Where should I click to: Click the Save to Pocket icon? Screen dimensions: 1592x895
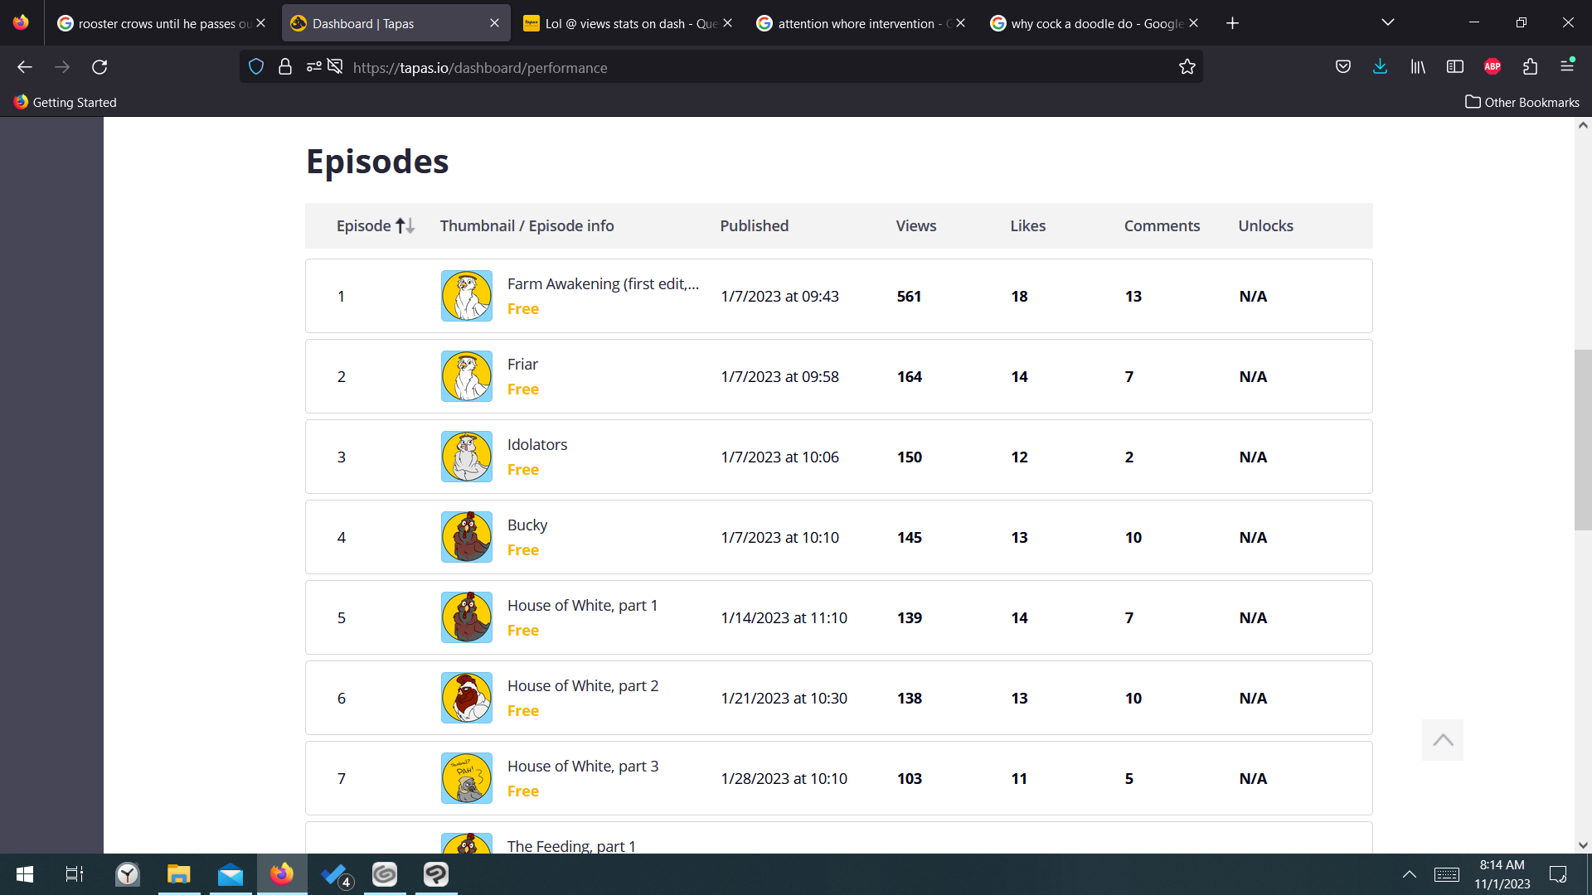click(x=1342, y=67)
